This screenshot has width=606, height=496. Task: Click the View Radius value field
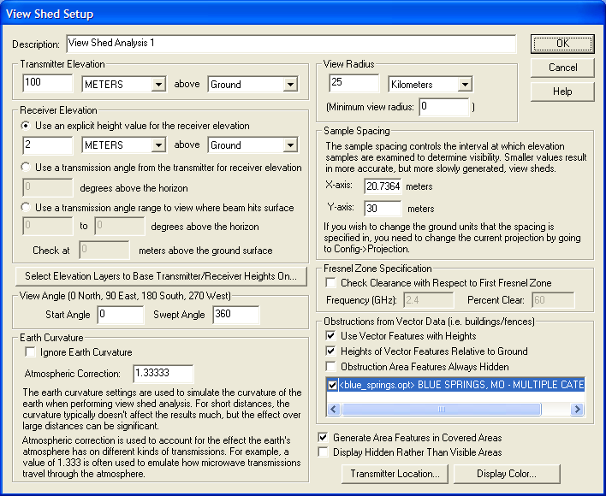(354, 83)
